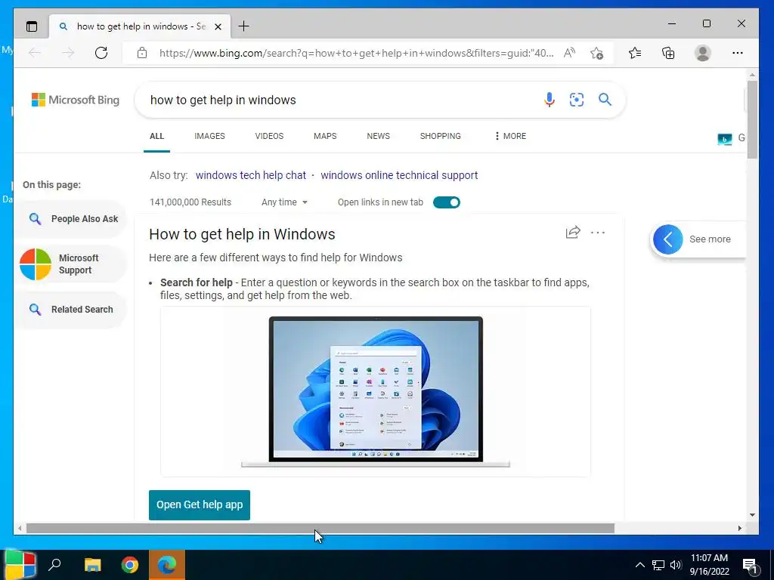This screenshot has height=580, width=774.
Task: Open volume control tray icon
Action: click(676, 565)
